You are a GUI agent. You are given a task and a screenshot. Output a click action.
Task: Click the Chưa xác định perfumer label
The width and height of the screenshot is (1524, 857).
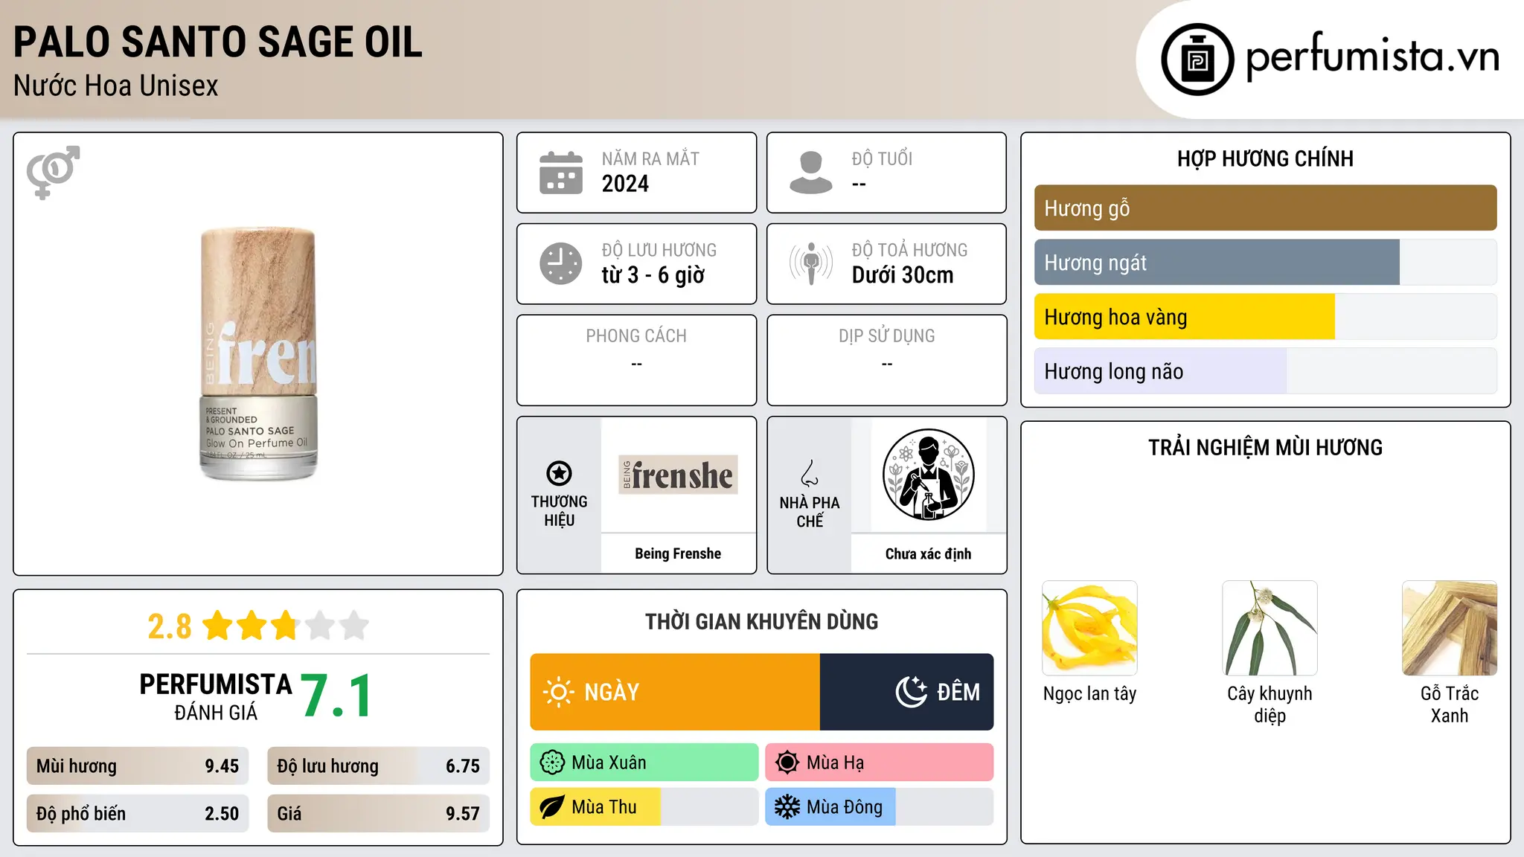click(x=928, y=553)
